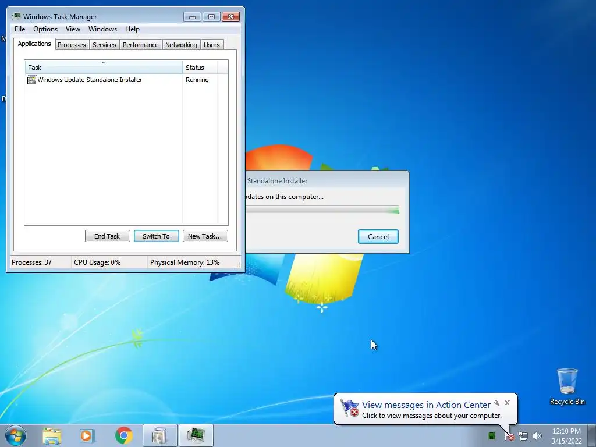The image size is (596, 447).
Task: Click the installer progress bar
Action: [x=322, y=210]
